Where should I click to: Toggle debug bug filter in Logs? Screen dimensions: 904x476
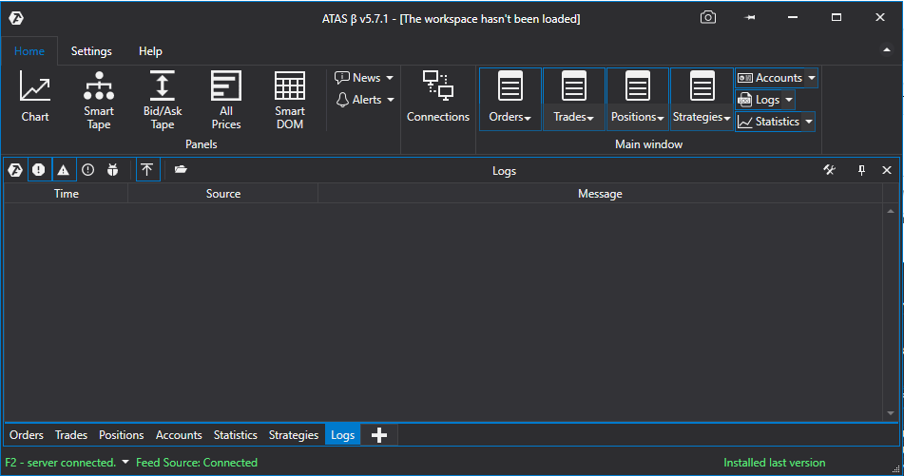(112, 170)
